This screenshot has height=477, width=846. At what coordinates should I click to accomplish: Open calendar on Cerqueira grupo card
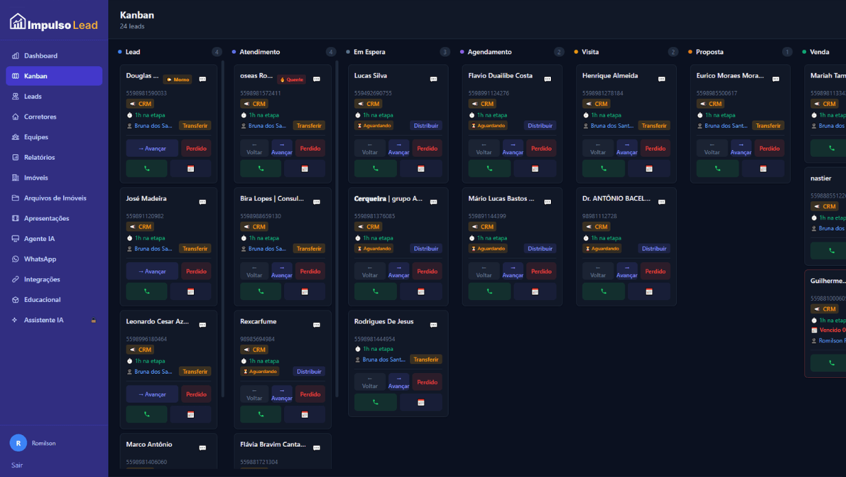click(x=421, y=291)
